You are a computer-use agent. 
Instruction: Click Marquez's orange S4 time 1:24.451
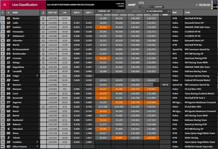click(151, 89)
